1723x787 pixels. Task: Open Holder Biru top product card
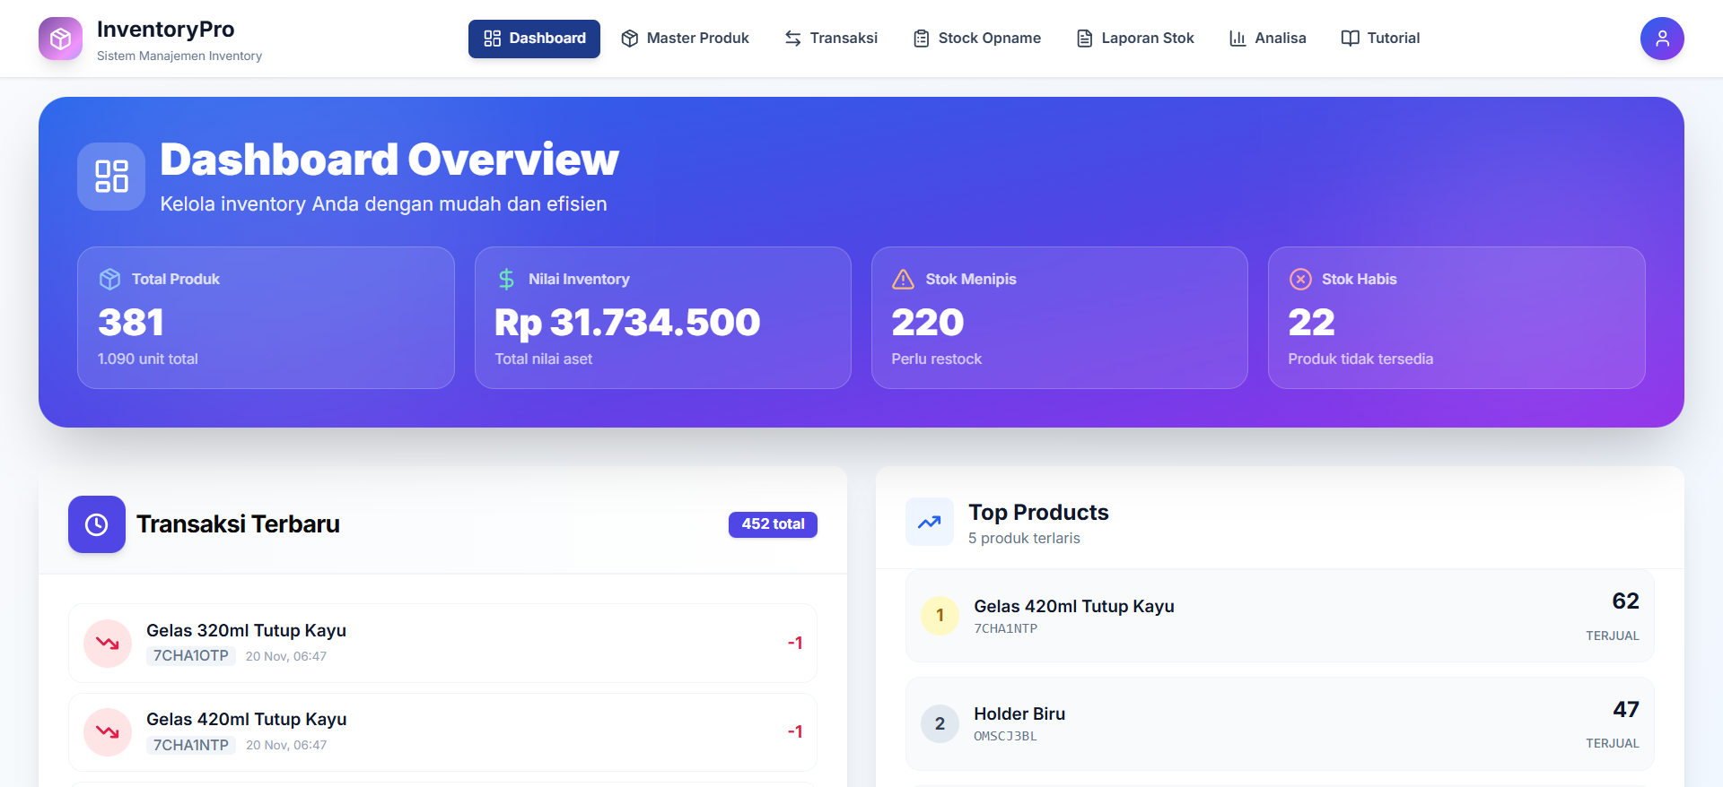coord(1280,723)
